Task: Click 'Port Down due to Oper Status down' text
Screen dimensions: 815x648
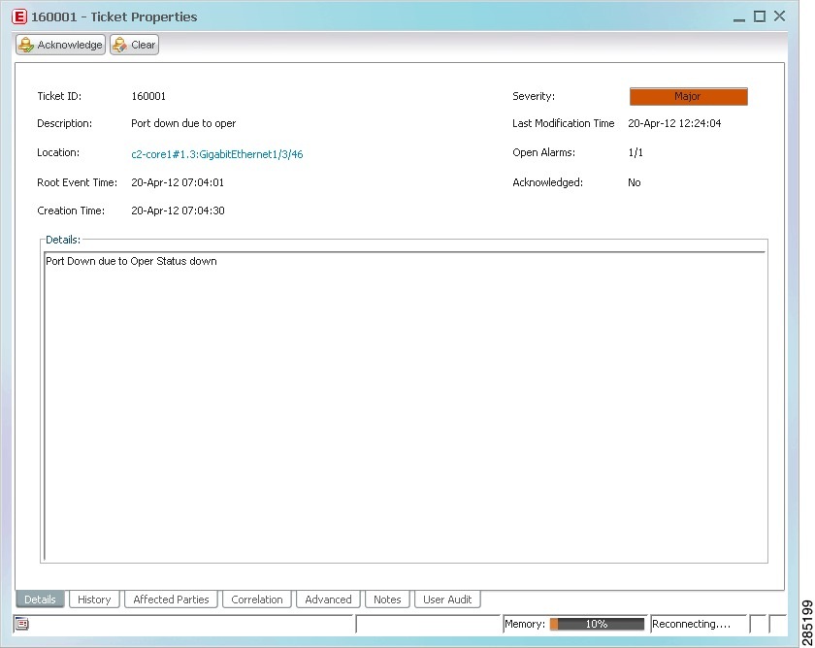Action: point(131,261)
